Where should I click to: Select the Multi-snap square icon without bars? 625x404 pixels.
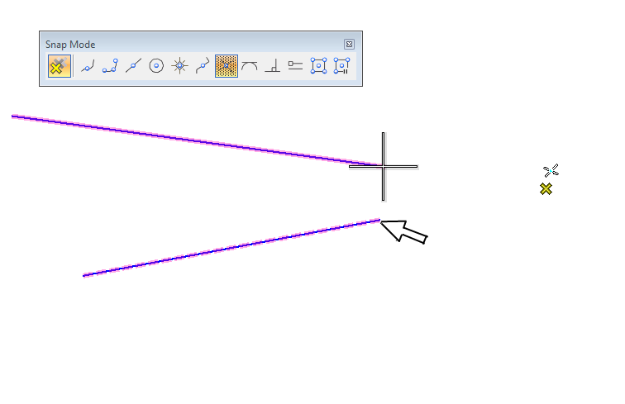click(318, 66)
